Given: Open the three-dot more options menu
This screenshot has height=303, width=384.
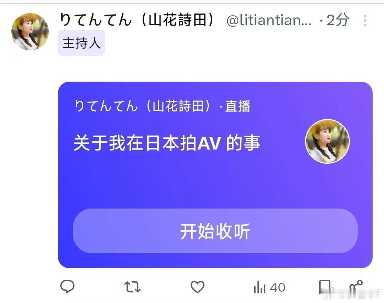Looking at the screenshot, I should [x=365, y=21].
